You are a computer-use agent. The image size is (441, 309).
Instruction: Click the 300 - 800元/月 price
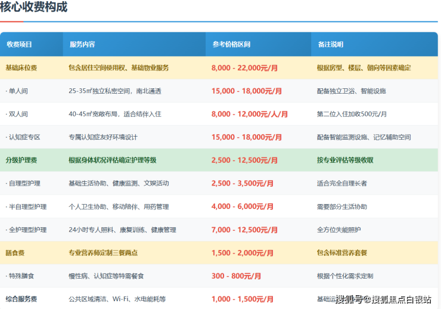point(236,276)
